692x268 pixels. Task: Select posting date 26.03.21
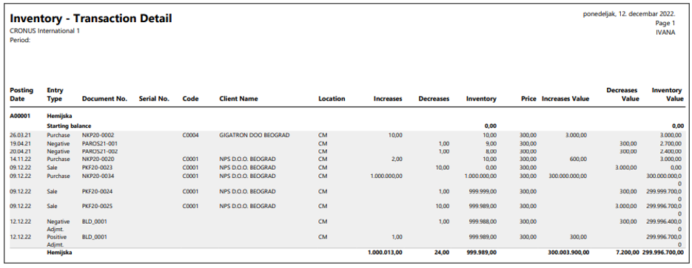[x=20, y=135]
